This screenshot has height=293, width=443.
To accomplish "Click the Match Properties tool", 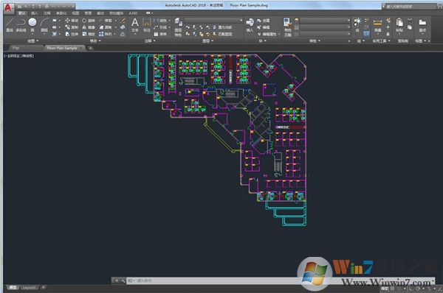I will coord(288,27).
